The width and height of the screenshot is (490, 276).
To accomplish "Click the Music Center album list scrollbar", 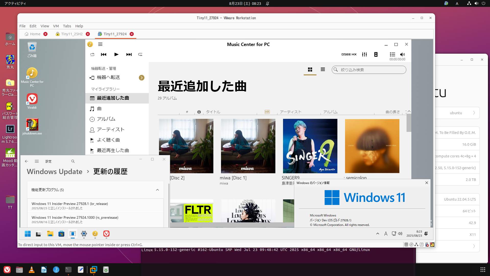I will 409,123.
